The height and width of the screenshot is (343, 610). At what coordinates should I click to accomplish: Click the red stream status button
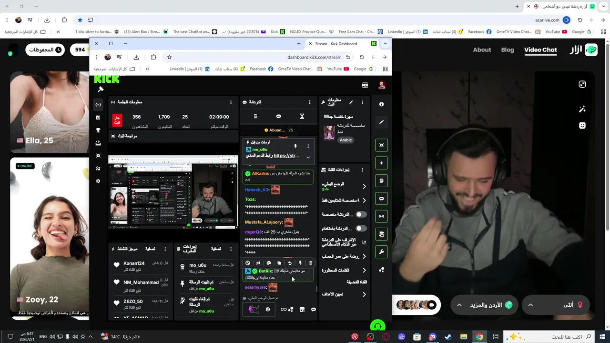(117, 120)
